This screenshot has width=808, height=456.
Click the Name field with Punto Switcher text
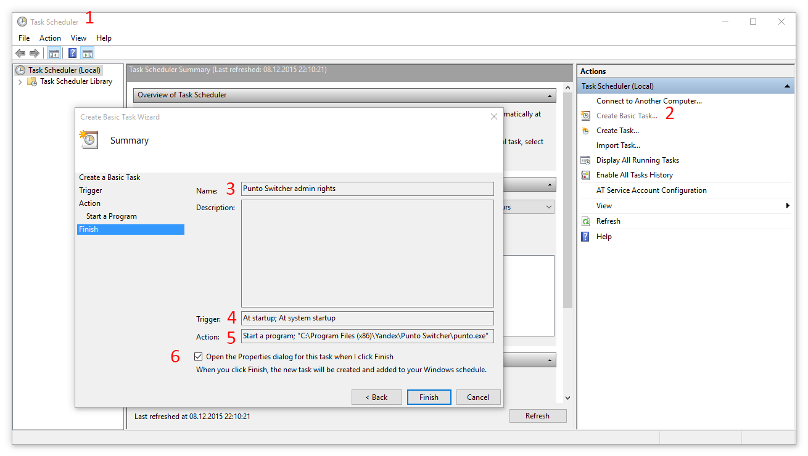368,189
